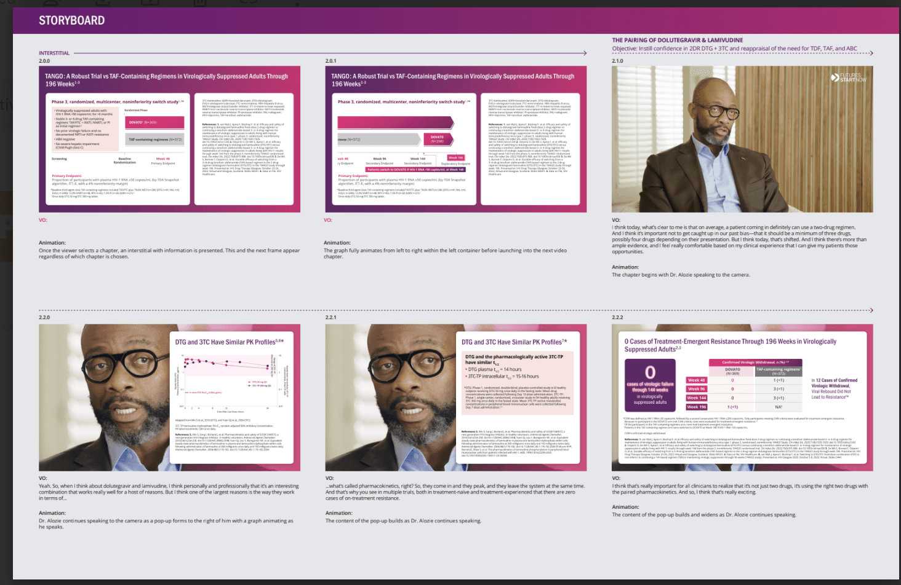The width and height of the screenshot is (901, 585).
Task: Open frame 2.2.2 resistance table thumbnail
Action: (742, 398)
